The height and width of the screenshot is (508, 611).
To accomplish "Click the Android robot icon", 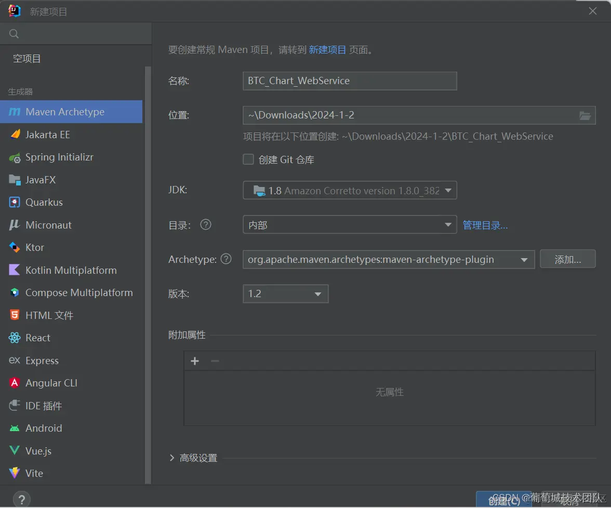I will point(15,429).
